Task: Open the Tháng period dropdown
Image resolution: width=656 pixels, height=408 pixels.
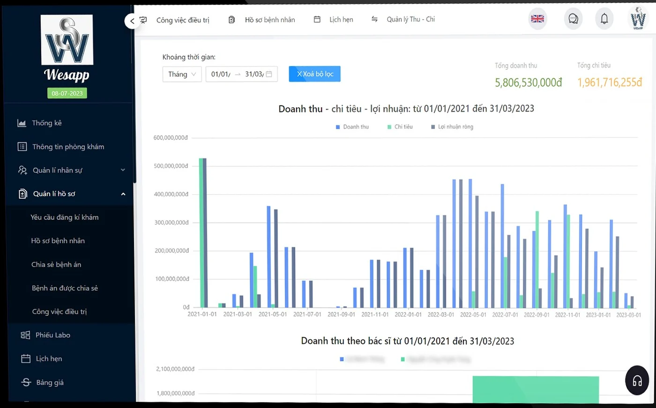Action: point(182,74)
